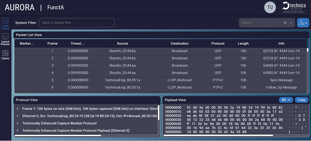The width and height of the screenshot is (311, 141).
Task: Click the AURORA application title
Action: pos(20,8)
